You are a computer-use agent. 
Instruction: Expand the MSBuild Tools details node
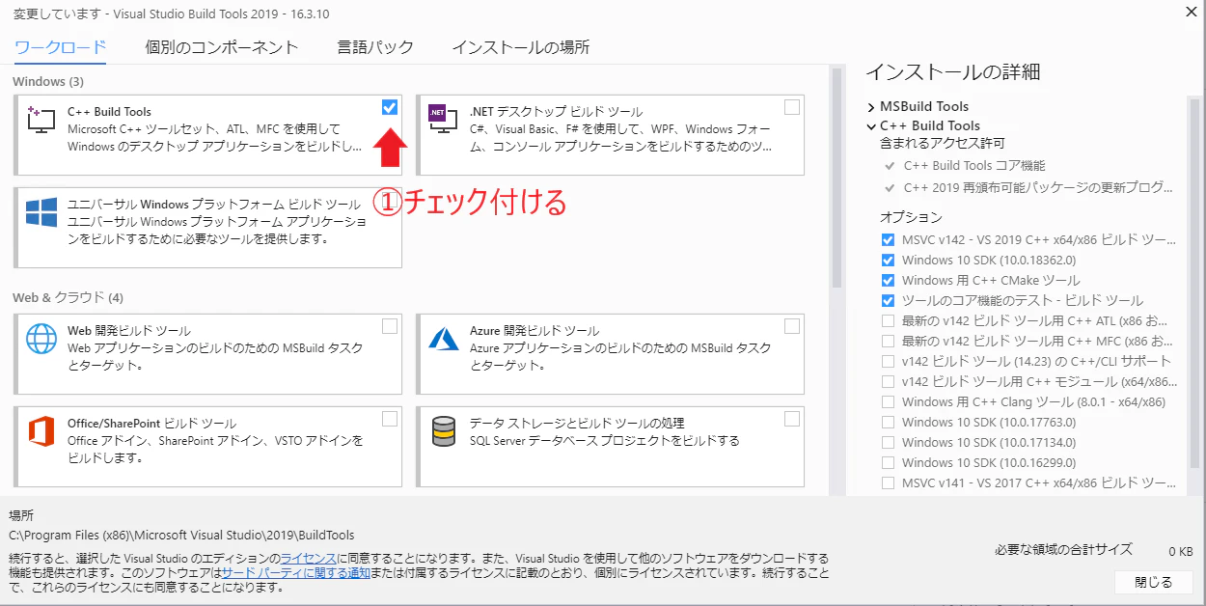coord(871,106)
